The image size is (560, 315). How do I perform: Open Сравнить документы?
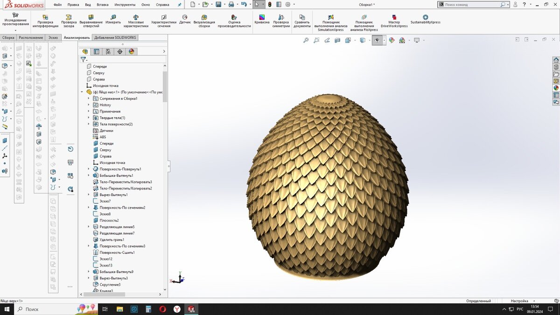pos(302,21)
